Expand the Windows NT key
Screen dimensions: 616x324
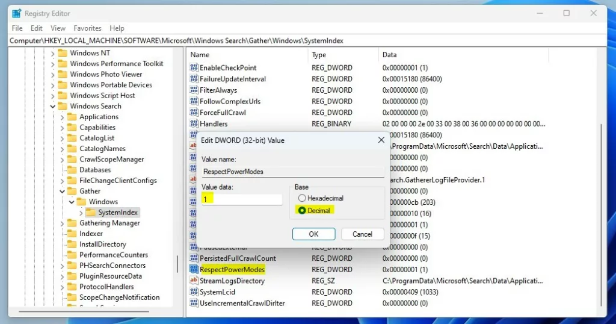53,53
